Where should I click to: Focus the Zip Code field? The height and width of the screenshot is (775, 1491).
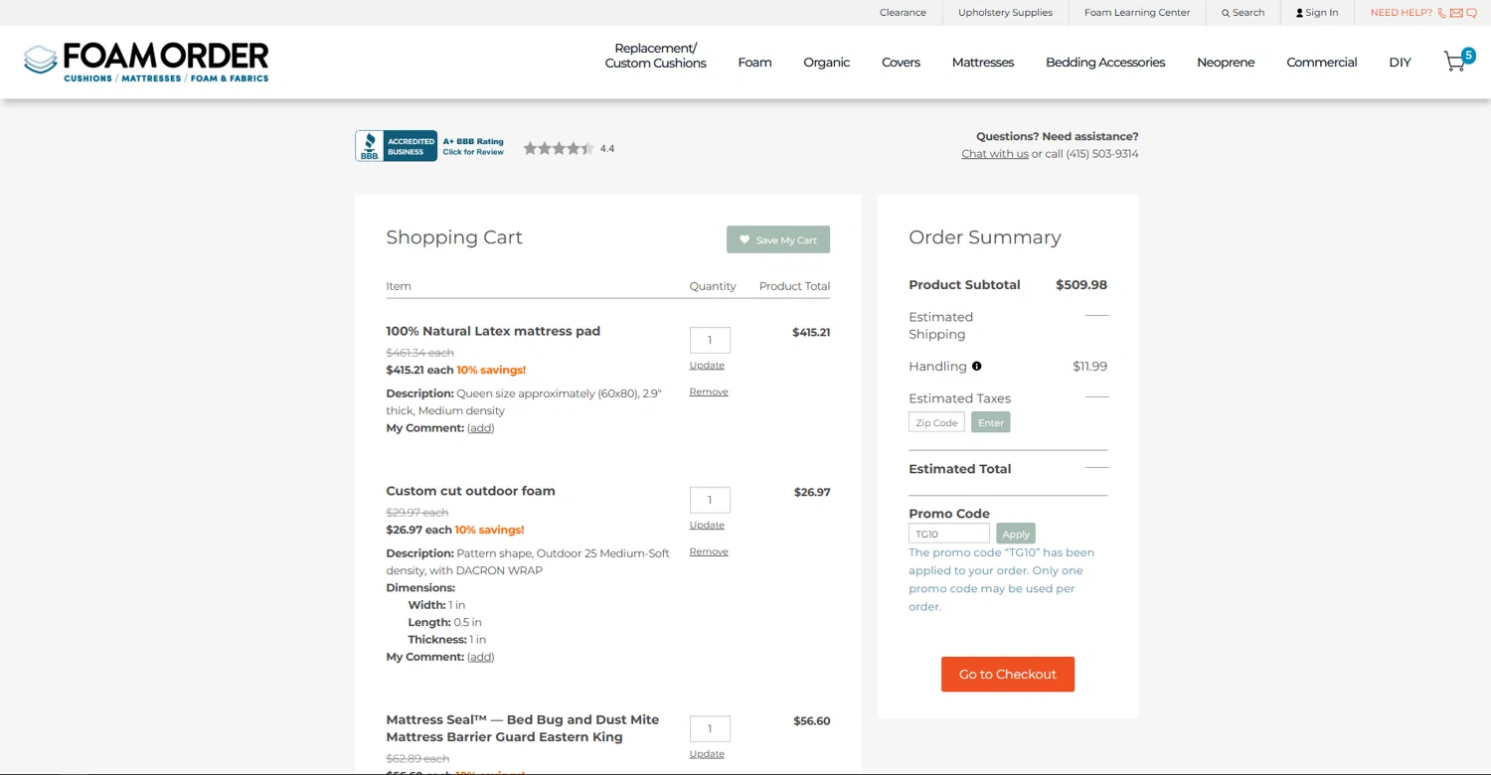[x=936, y=422]
